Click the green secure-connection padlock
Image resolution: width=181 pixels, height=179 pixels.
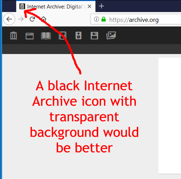point(104,19)
